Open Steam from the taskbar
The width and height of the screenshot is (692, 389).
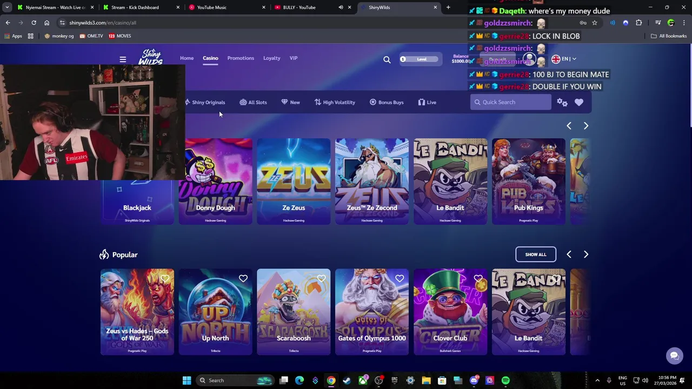(x=347, y=380)
